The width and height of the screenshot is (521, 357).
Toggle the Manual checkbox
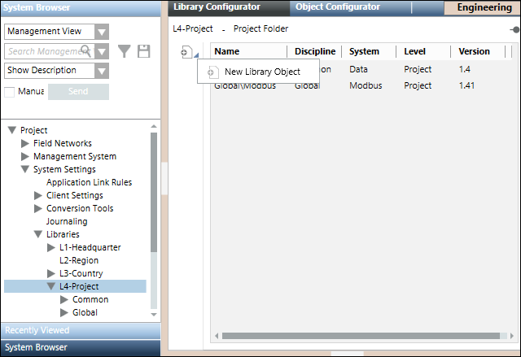(x=10, y=91)
